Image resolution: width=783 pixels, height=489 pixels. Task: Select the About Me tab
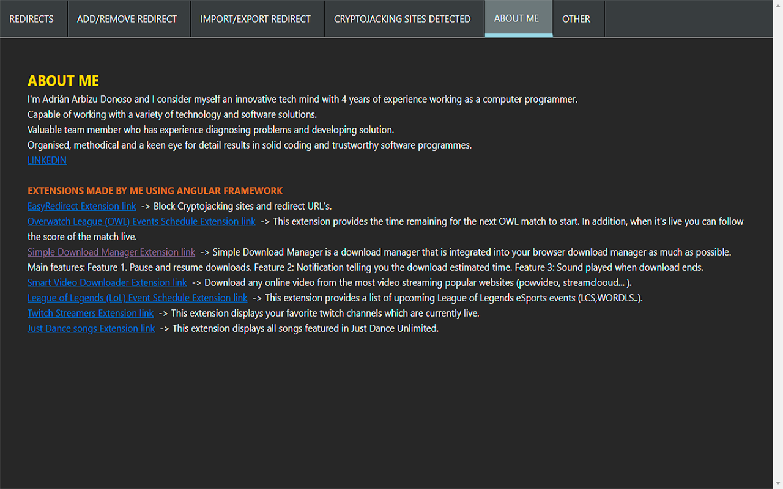516,18
